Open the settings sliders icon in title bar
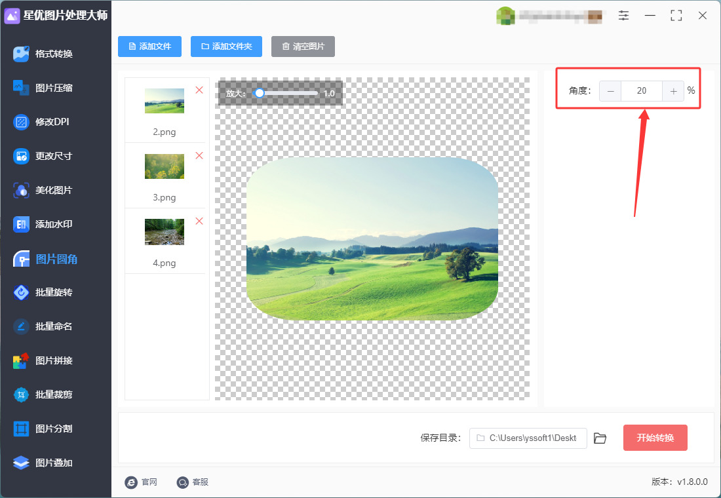 click(x=623, y=16)
